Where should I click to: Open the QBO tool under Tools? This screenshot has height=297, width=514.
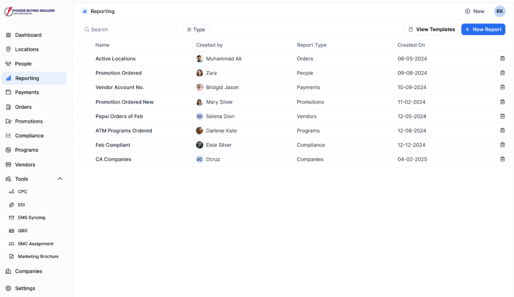click(23, 230)
